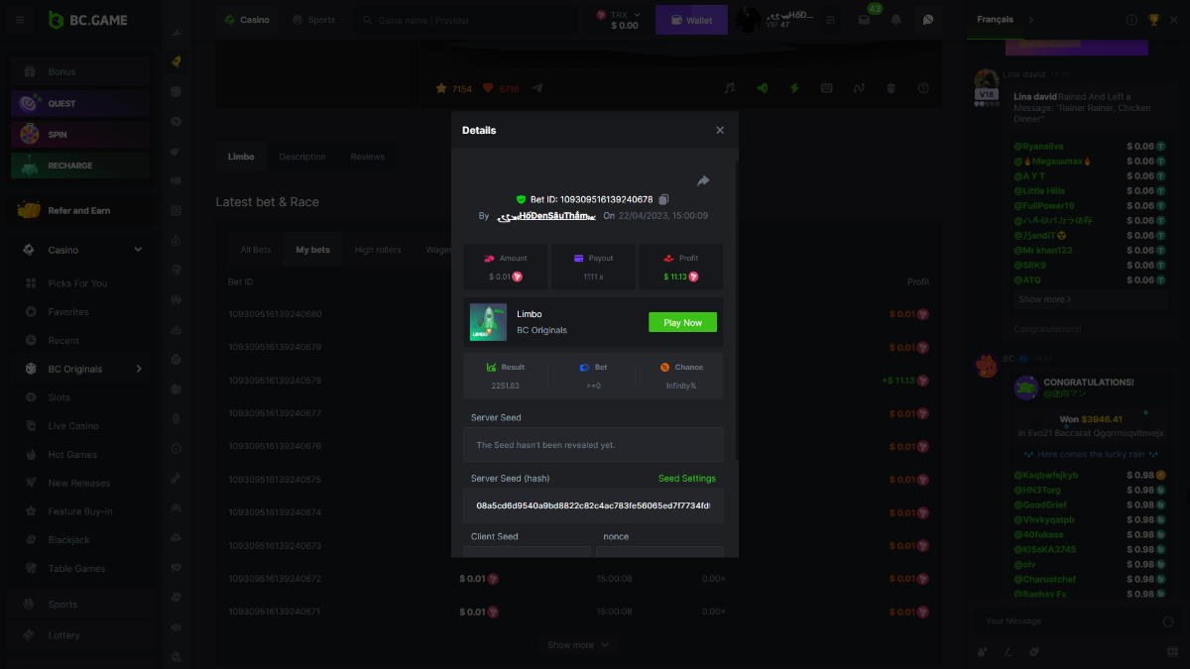This screenshot has width=1190, height=669.
Task: Click the Server Seed hash field
Action: click(x=593, y=505)
